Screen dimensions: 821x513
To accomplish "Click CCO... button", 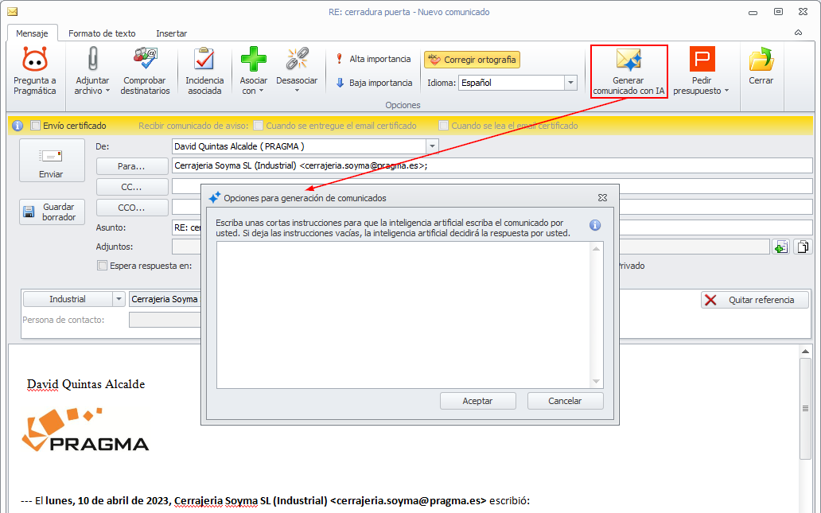I will [132, 208].
